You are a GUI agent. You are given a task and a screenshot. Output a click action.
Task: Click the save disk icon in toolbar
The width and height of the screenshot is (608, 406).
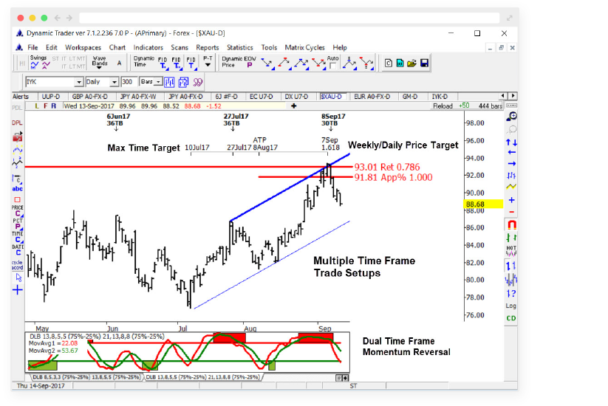click(425, 63)
